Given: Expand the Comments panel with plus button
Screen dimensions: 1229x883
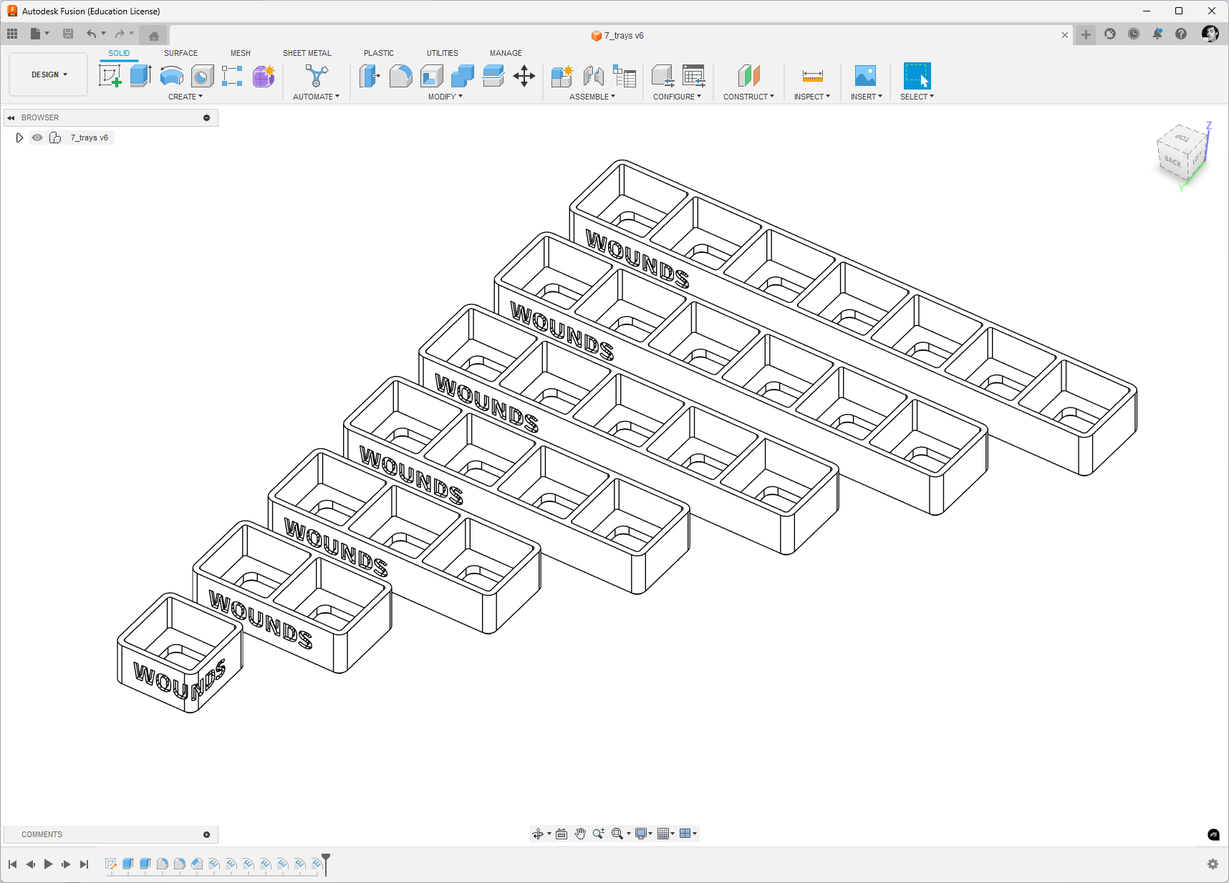Looking at the screenshot, I should (207, 834).
